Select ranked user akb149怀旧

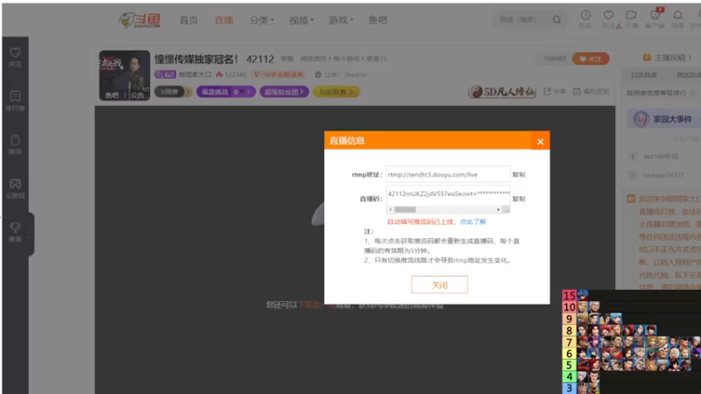click(661, 157)
